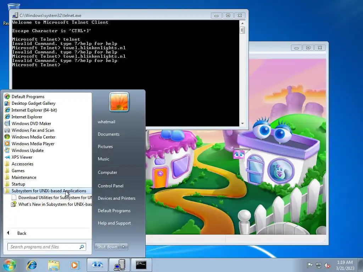363x272 pixels.
Task: Open the network status tray icon
Action: click(x=319, y=265)
